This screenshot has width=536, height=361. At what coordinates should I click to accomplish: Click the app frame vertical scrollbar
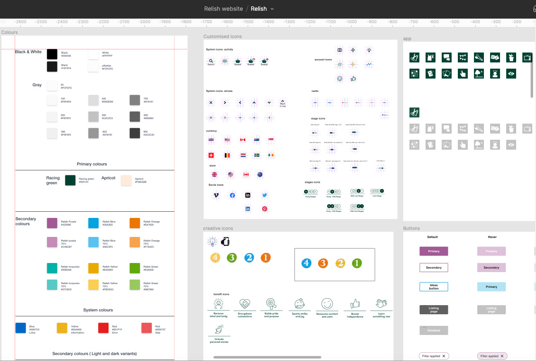click(532, 75)
